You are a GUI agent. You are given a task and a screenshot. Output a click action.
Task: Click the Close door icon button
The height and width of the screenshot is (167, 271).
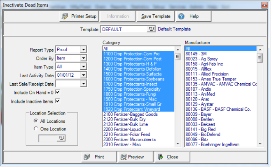[x=168, y=157]
